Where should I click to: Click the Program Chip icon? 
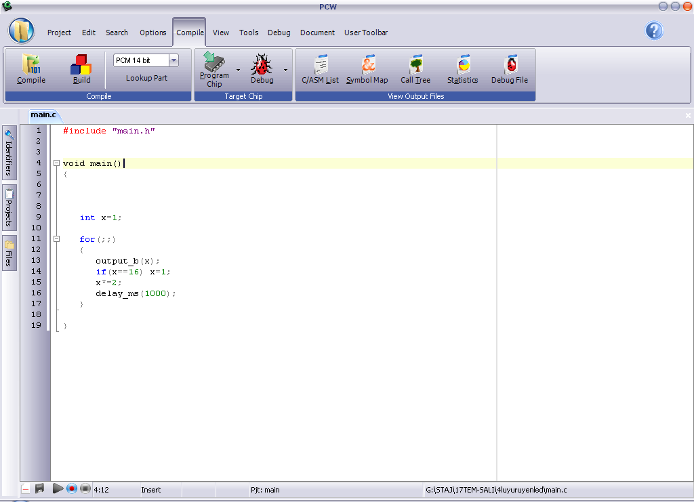click(x=214, y=69)
